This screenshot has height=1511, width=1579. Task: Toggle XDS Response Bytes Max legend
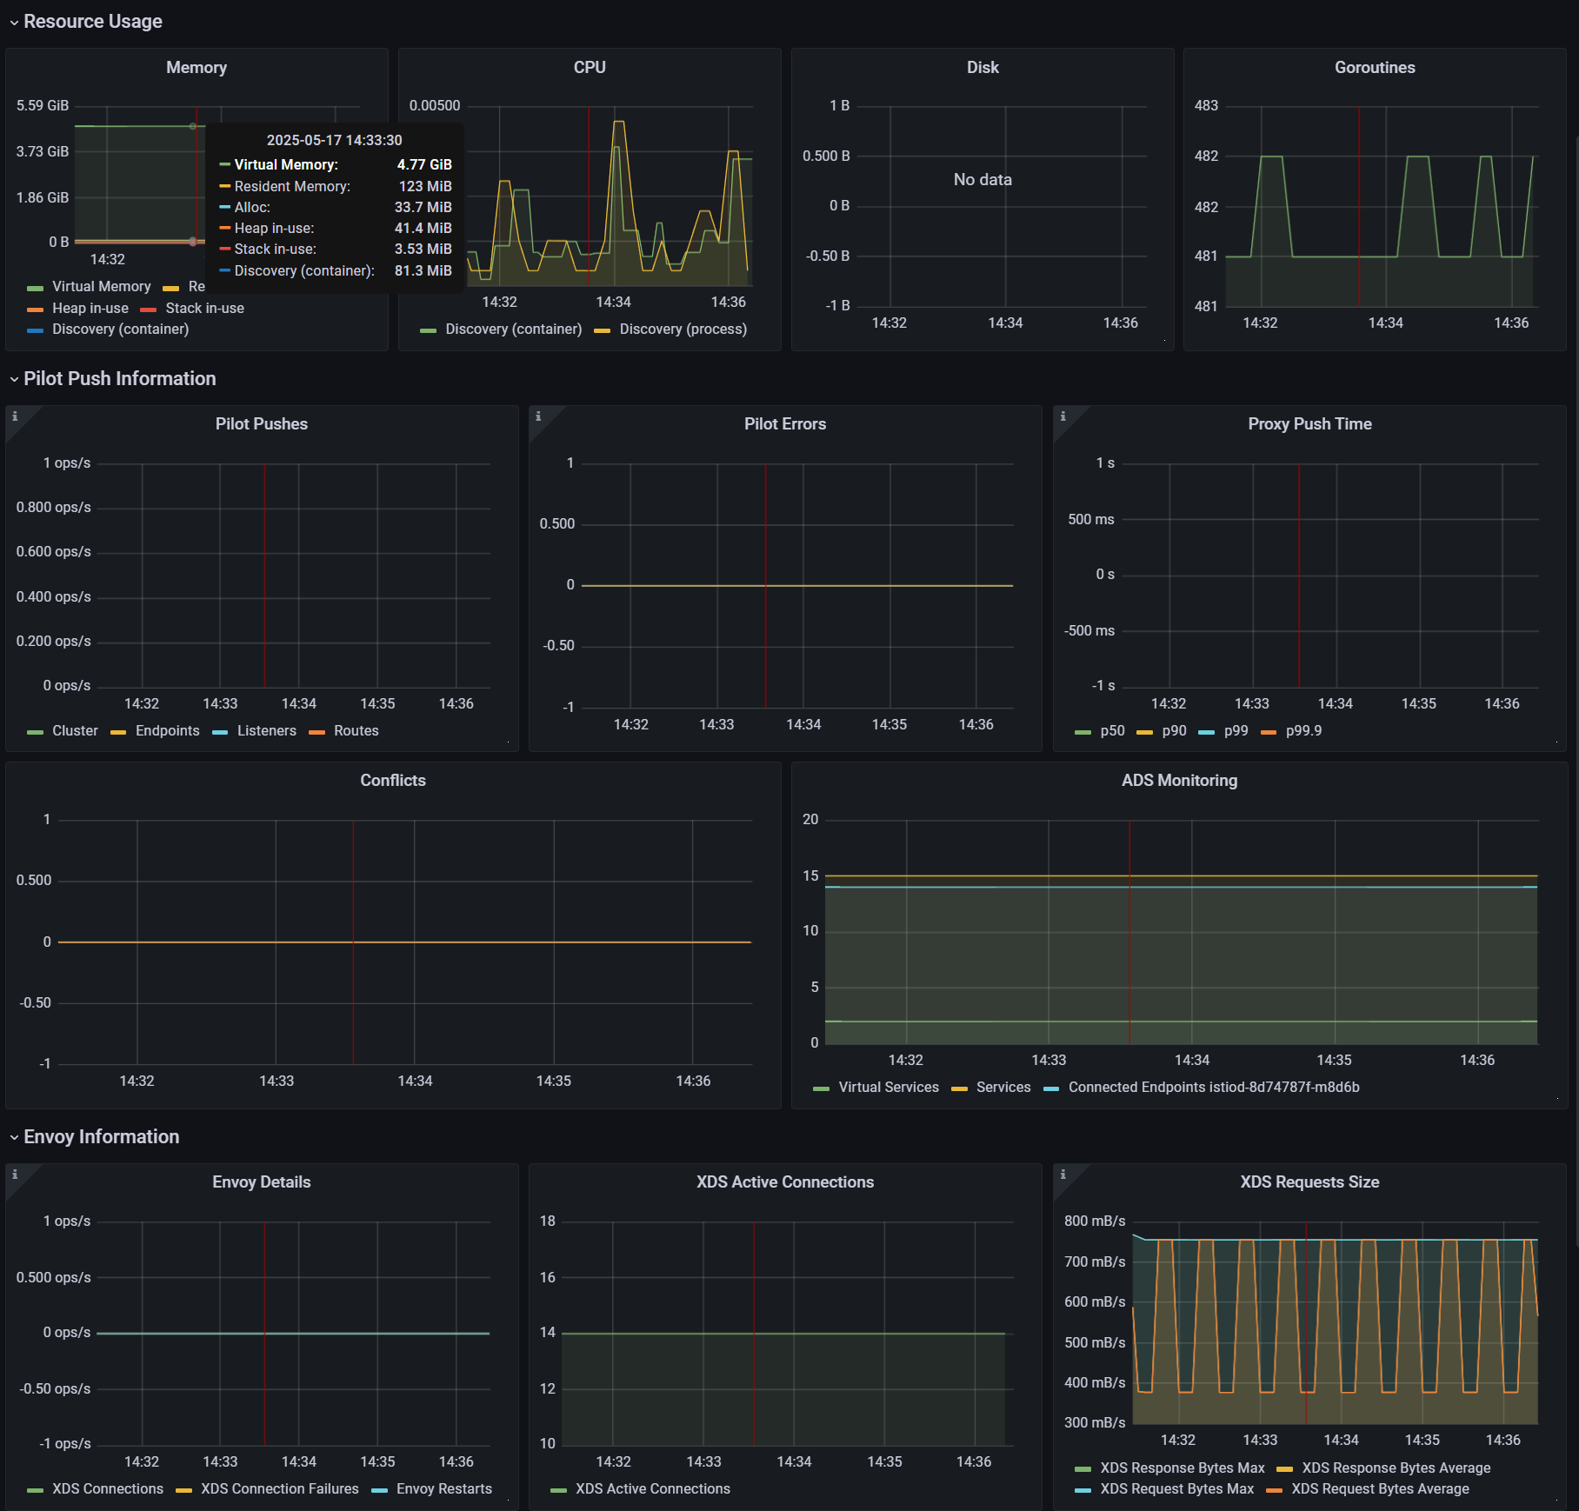click(1183, 1468)
